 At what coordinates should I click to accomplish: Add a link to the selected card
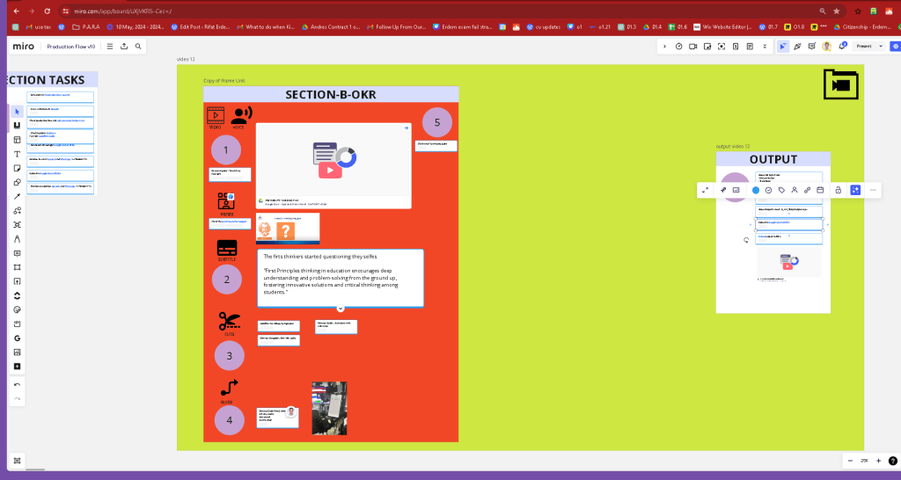point(807,190)
